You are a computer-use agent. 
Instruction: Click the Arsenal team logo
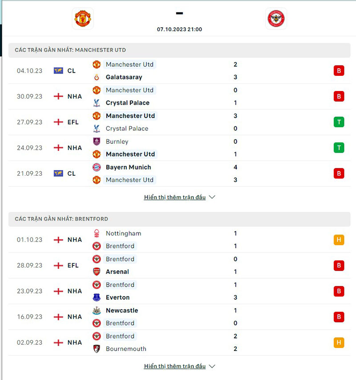(x=97, y=272)
